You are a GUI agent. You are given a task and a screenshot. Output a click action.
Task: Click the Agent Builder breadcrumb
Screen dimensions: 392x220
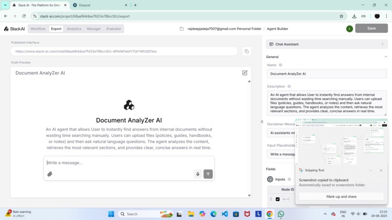click(278, 29)
